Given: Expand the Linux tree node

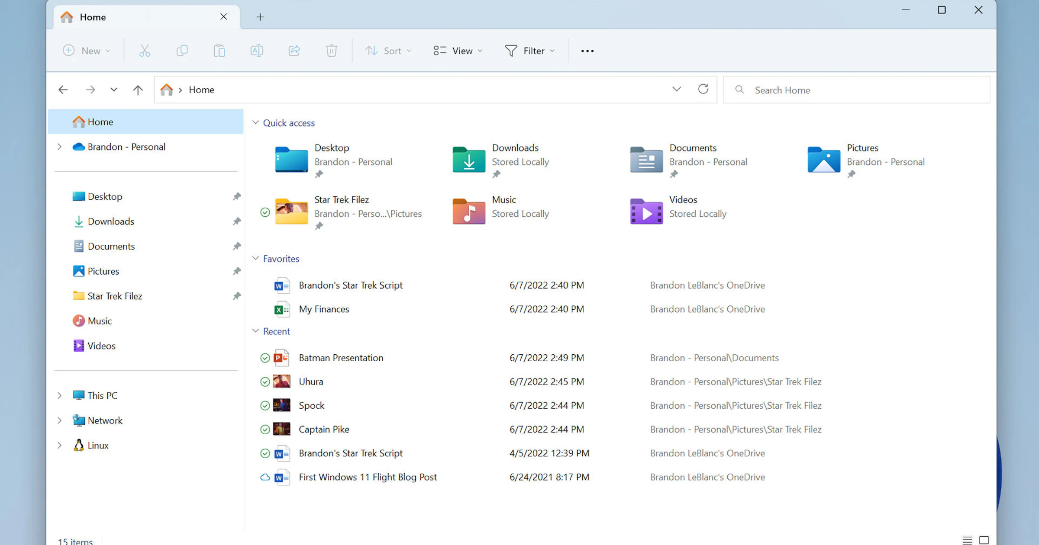Looking at the screenshot, I should 60,445.
